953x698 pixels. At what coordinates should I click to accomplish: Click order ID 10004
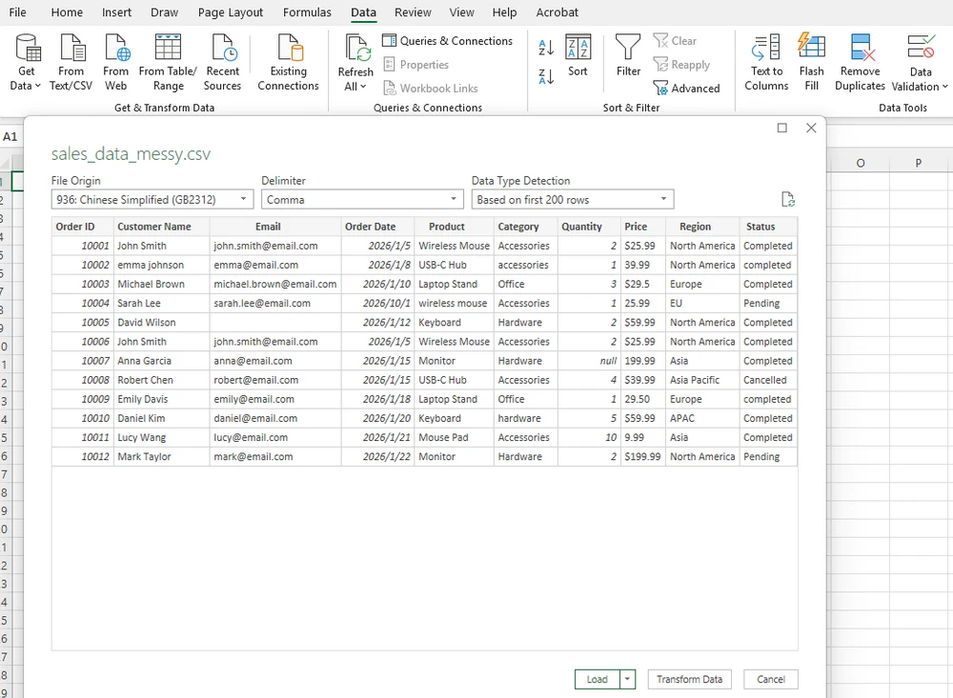pyautogui.click(x=83, y=303)
